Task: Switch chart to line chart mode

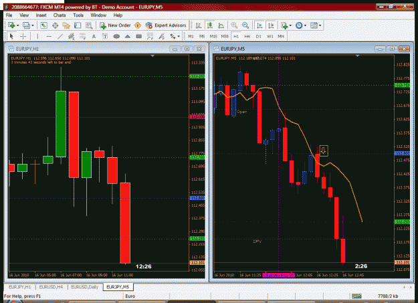Action: click(221, 25)
